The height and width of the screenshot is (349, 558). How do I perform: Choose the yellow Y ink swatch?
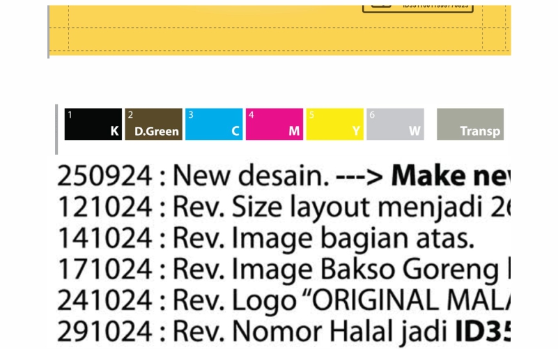(x=334, y=124)
